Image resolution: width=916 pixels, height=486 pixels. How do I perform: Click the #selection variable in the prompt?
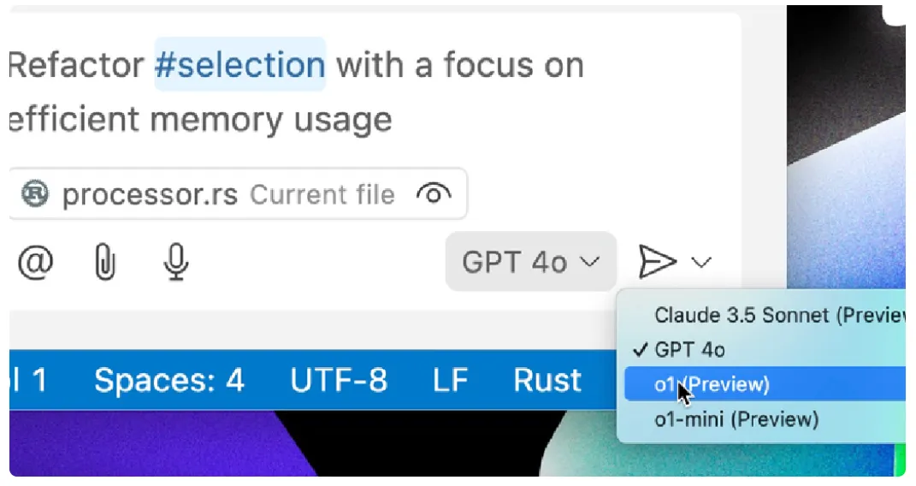[239, 64]
